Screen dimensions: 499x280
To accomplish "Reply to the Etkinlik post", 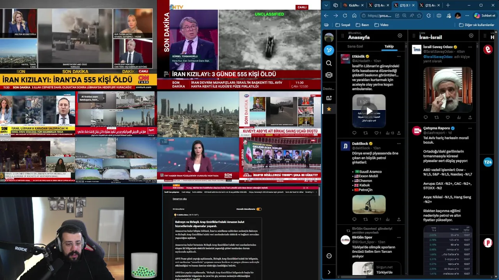I will pos(354,133).
